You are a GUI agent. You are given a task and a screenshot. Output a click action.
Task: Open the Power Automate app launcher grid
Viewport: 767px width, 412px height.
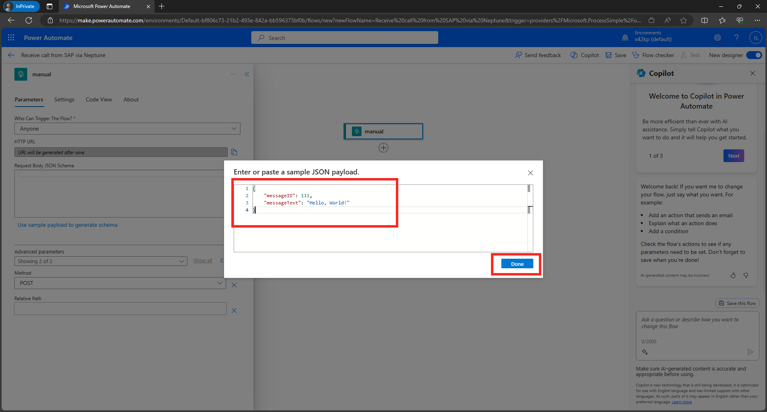(x=11, y=38)
